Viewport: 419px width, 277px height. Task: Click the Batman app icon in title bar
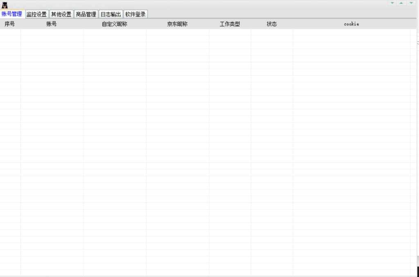[x=5, y=5]
